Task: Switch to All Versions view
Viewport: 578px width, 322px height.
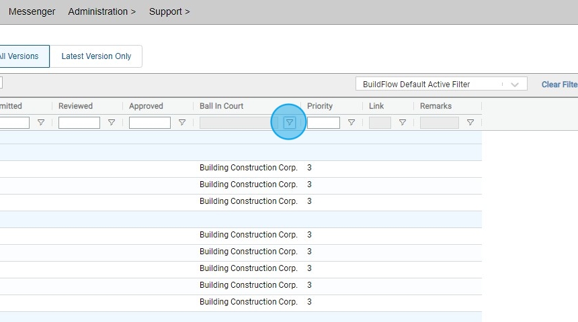Action: click(x=20, y=56)
